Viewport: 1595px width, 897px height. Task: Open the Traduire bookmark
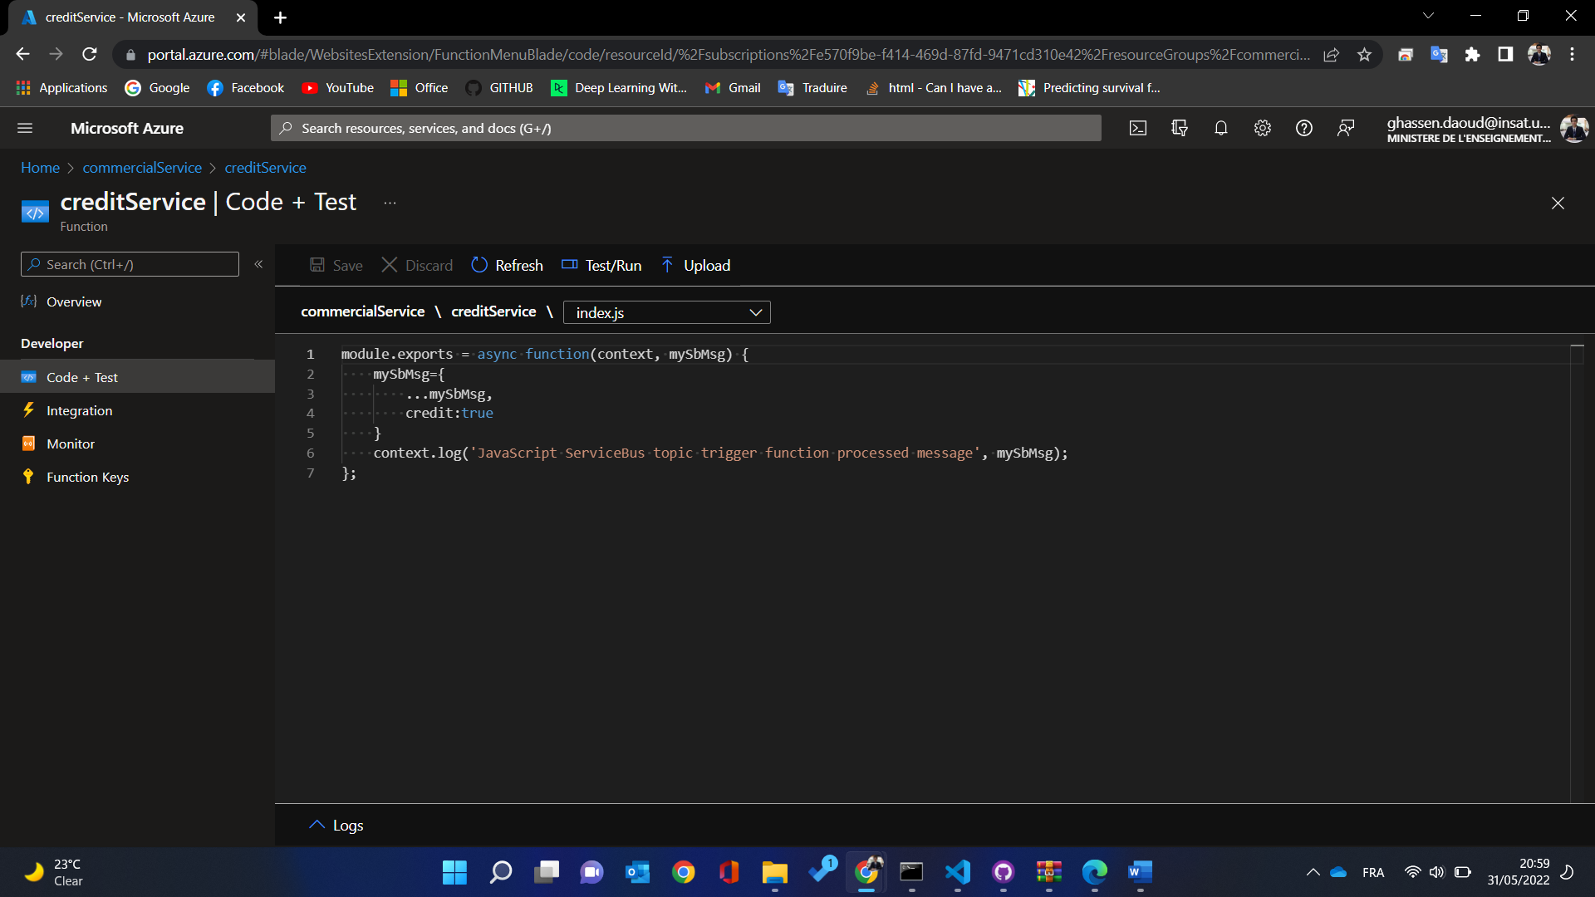(812, 87)
